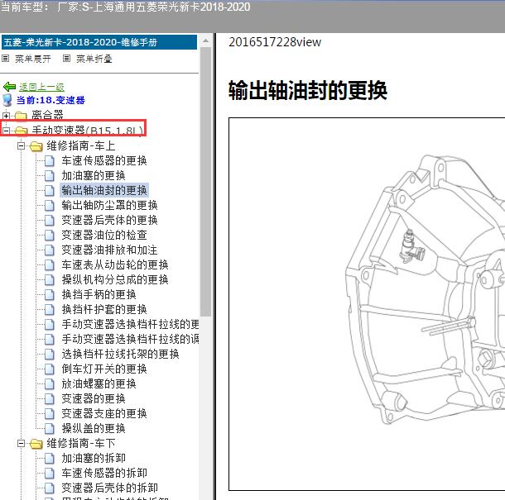Open 加油塞的拆卸 page
The height and width of the screenshot is (500, 505).
(94, 458)
